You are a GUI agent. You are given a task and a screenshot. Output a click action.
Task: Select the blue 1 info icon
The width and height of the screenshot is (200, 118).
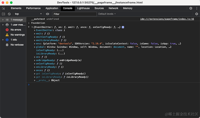click(x=7, y=40)
